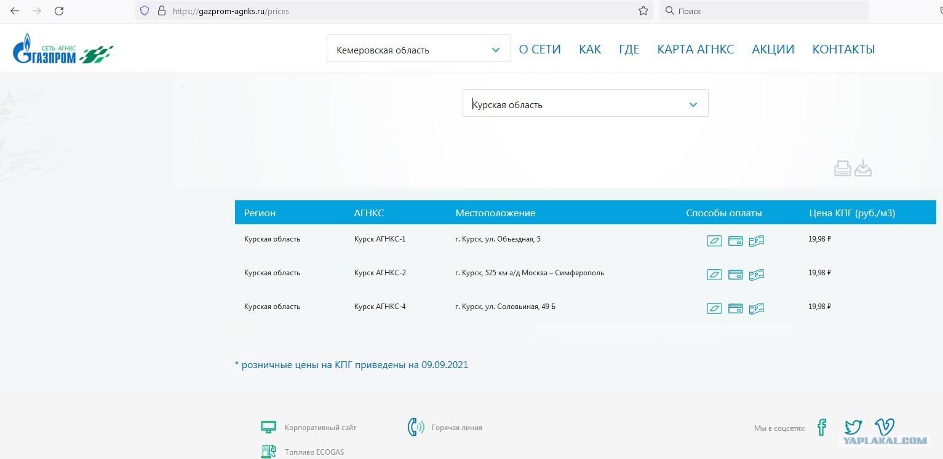Select the Курск АГНКС-2 station name

(380, 273)
